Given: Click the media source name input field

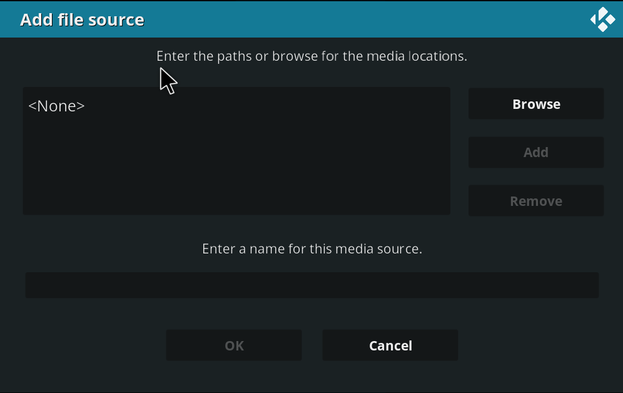Looking at the screenshot, I should pyautogui.click(x=311, y=285).
